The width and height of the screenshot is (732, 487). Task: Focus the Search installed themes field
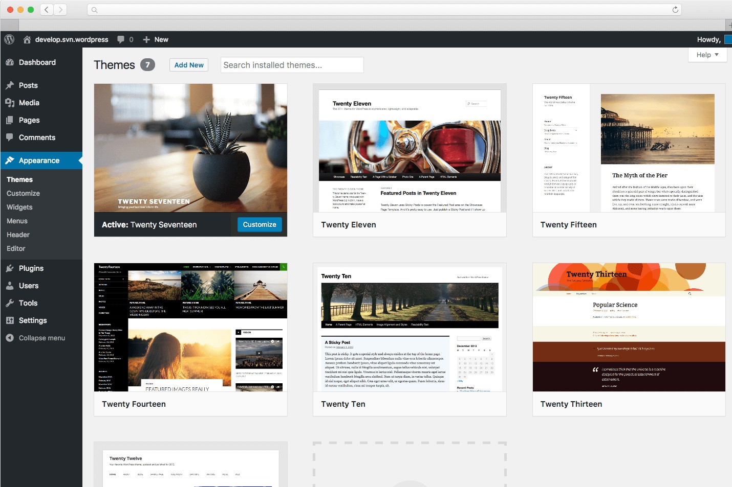(x=292, y=65)
